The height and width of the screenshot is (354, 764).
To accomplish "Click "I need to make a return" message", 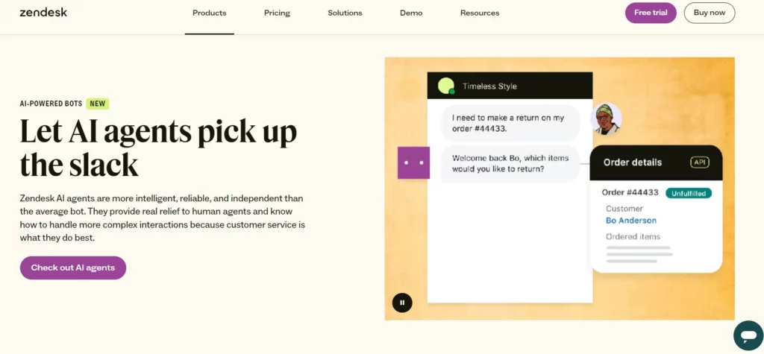I will [510, 123].
